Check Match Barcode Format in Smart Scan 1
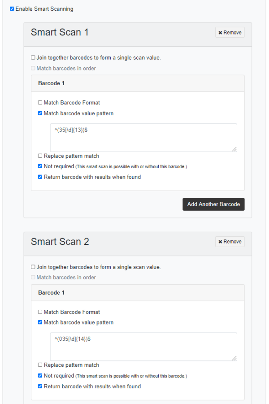Screen dimensions: 269x404 (40, 103)
